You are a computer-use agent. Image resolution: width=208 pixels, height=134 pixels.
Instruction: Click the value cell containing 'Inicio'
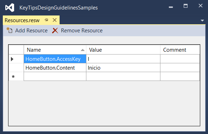(123, 68)
